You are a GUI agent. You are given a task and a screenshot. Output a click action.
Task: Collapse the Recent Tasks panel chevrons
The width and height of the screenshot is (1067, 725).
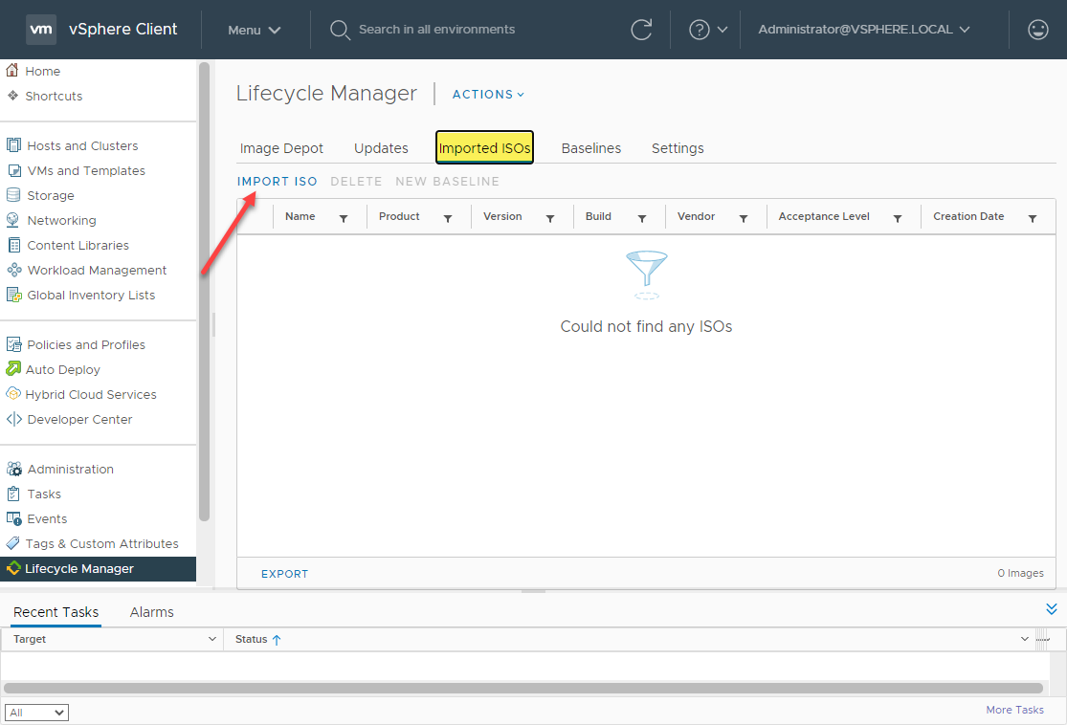coord(1052,608)
